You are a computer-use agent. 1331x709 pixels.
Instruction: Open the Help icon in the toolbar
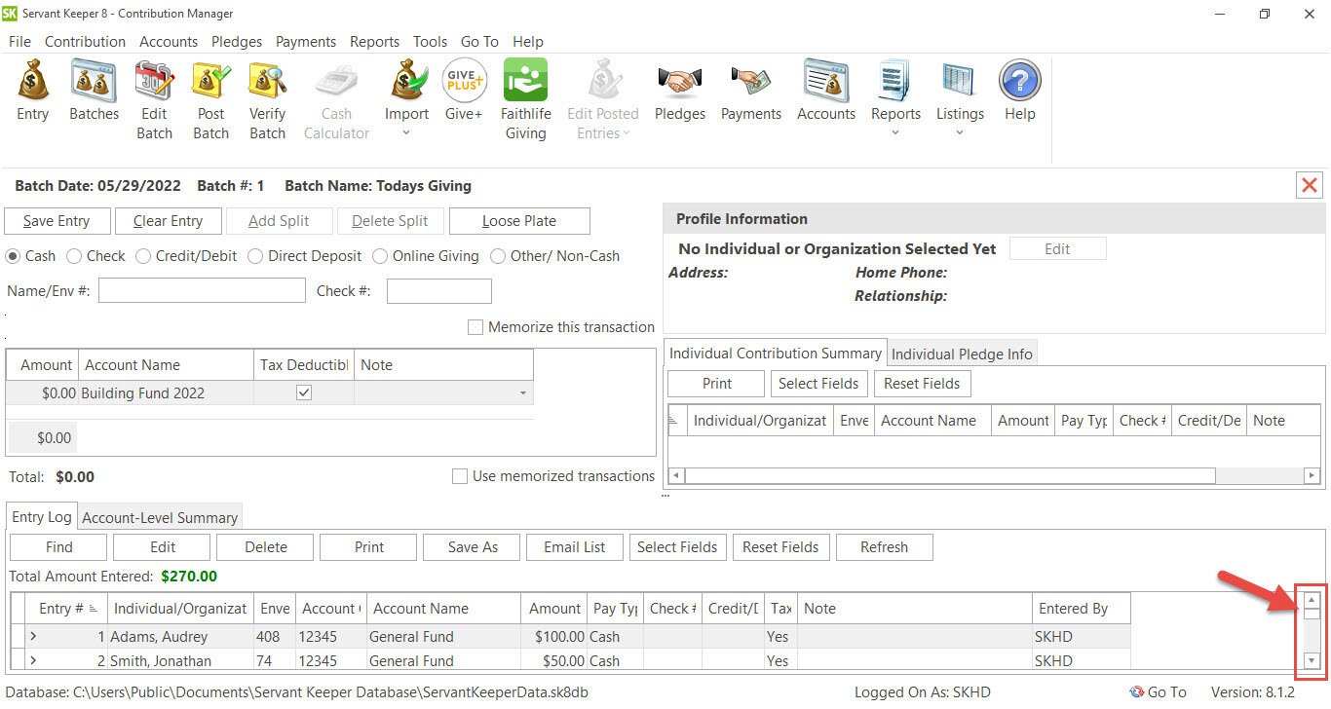(x=1019, y=90)
